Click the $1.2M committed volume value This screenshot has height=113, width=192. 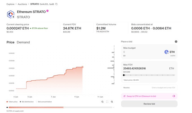pyautogui.click(x=101, y=28)
